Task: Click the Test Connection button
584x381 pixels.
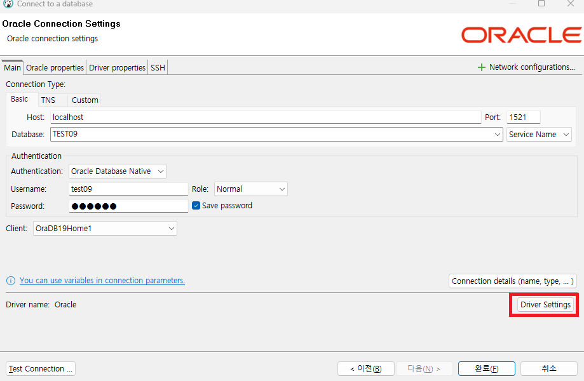Action: click(41, 369)
